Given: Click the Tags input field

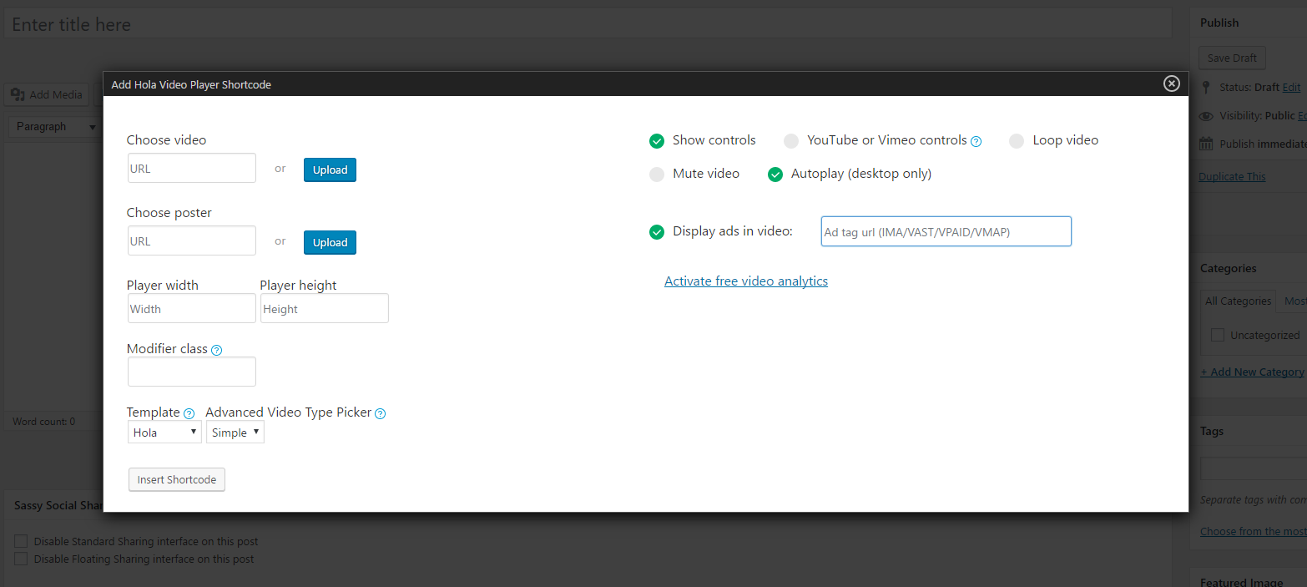Looking at the screenshot, I should coord(1254,468).
